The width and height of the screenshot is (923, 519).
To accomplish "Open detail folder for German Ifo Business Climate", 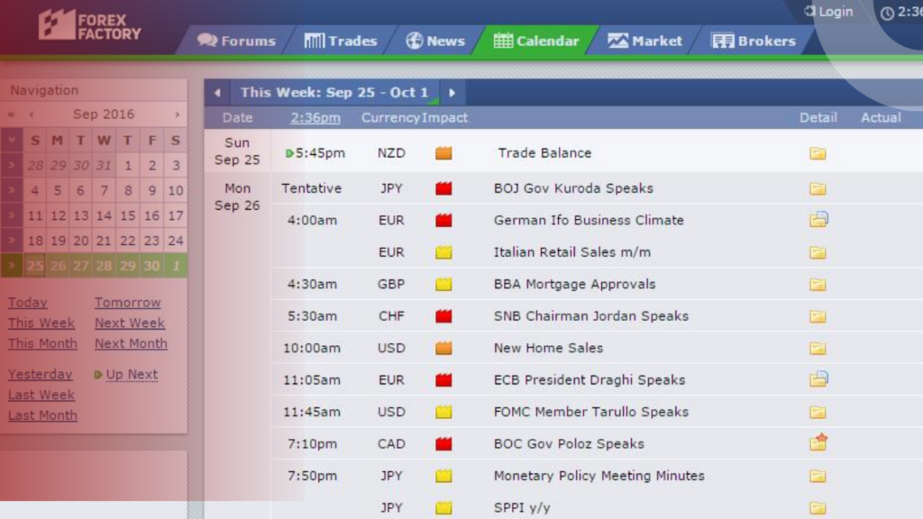I will click(818, 220).
